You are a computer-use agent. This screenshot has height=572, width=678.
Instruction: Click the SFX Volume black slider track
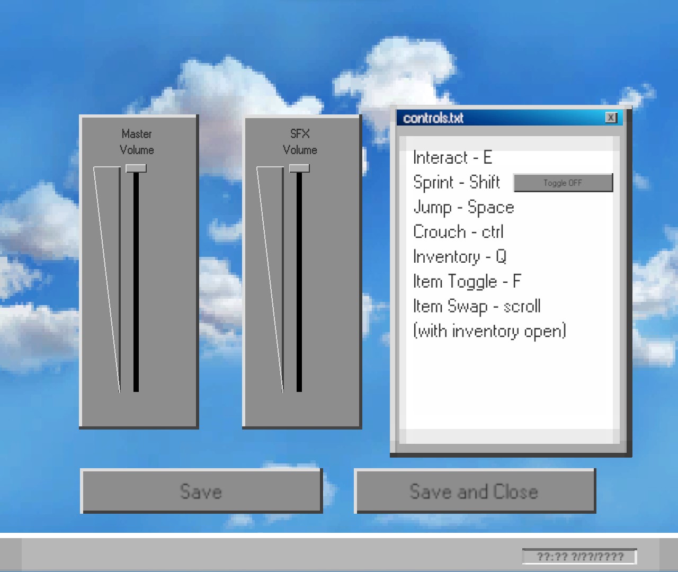(299, 282)
